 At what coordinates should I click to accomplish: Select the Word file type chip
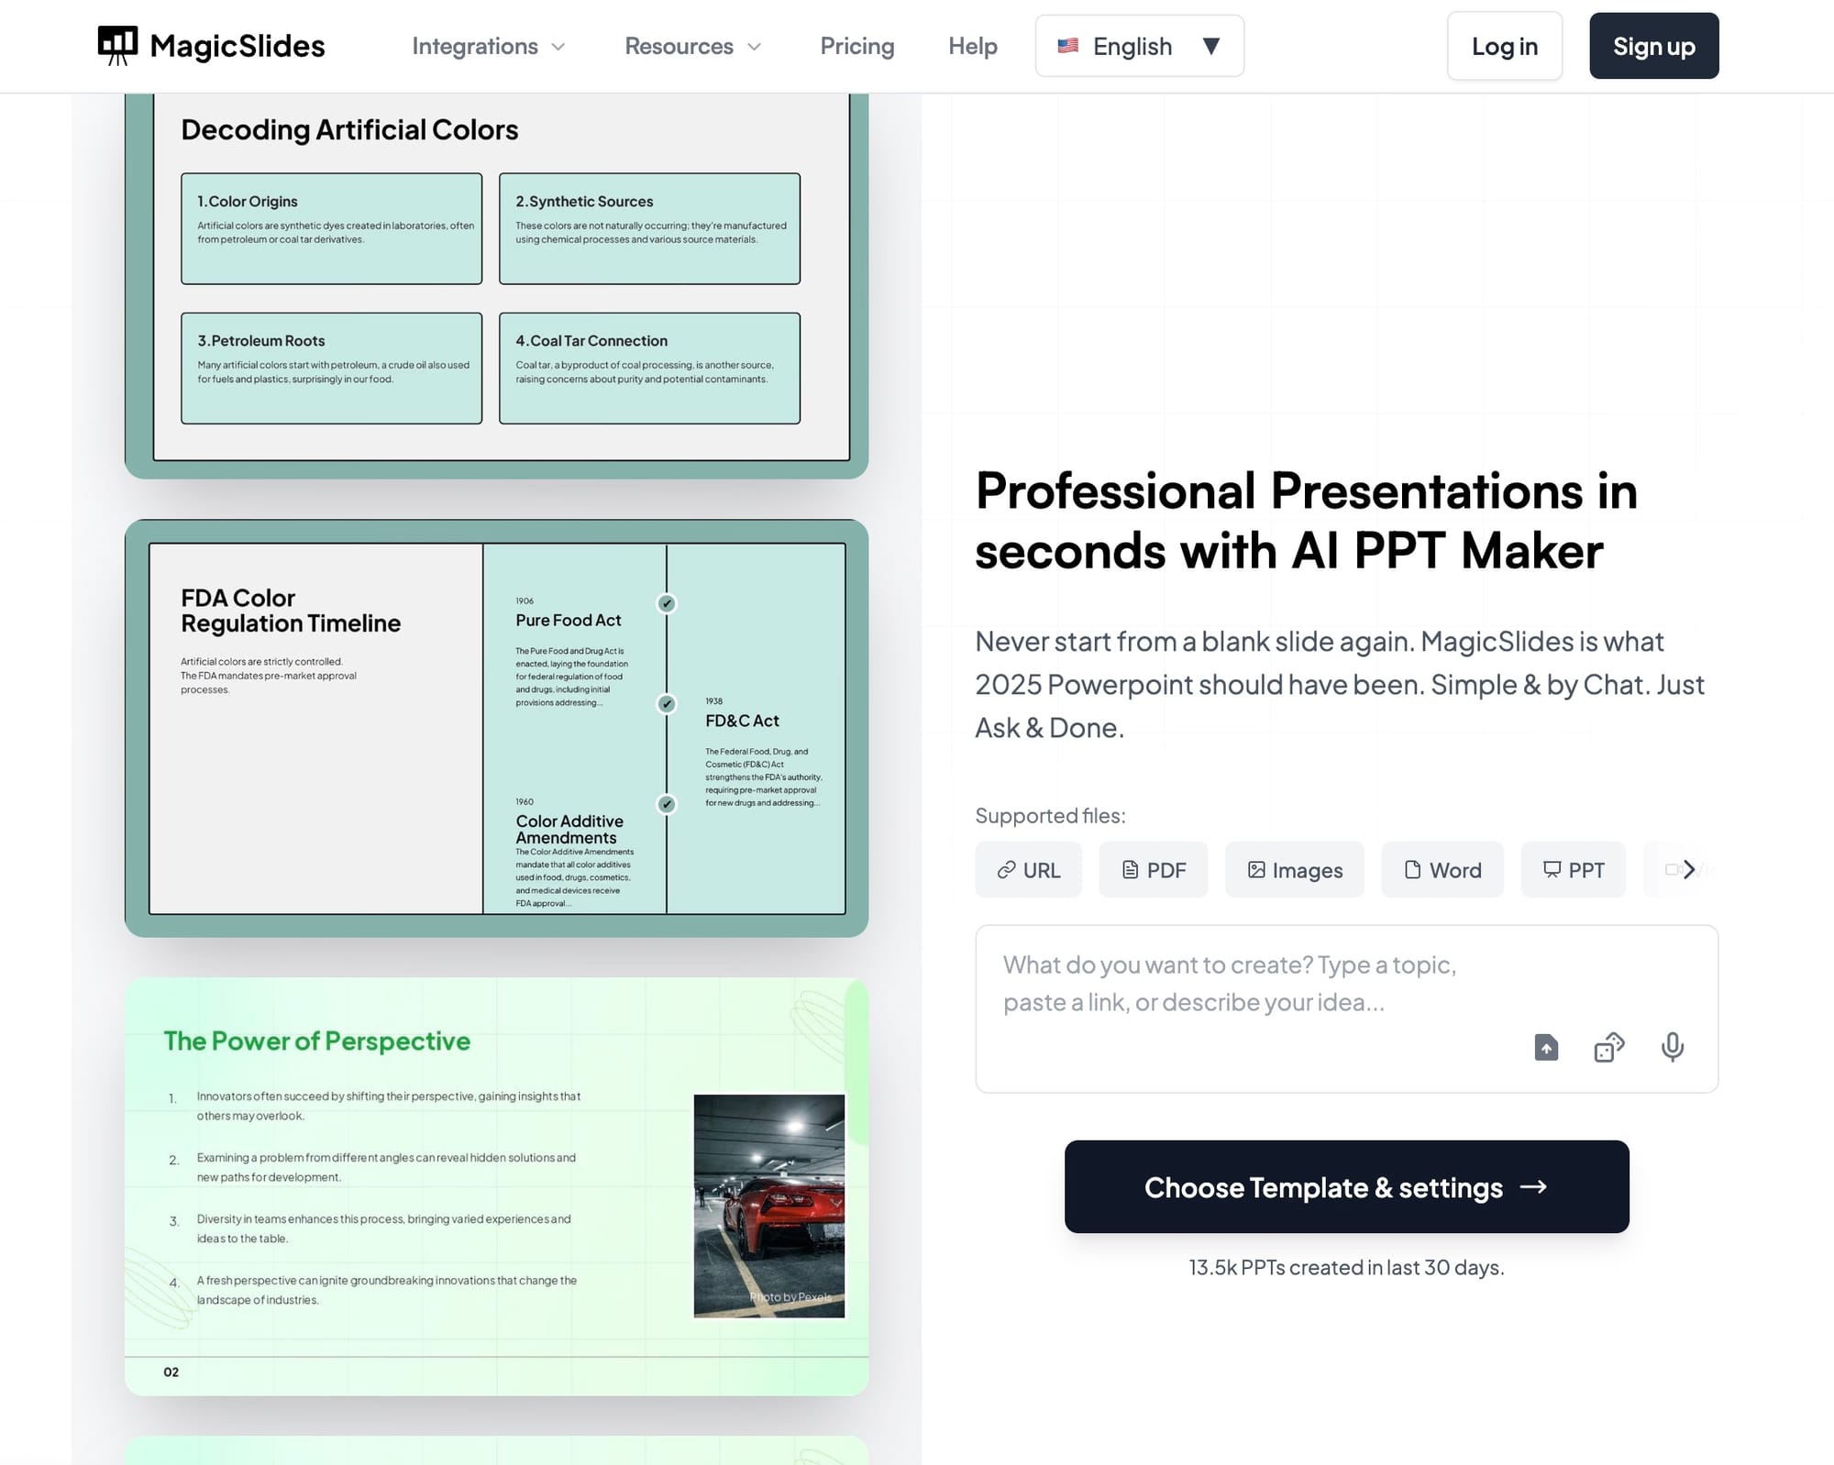pyautogui.click(x=1442, y=869)
